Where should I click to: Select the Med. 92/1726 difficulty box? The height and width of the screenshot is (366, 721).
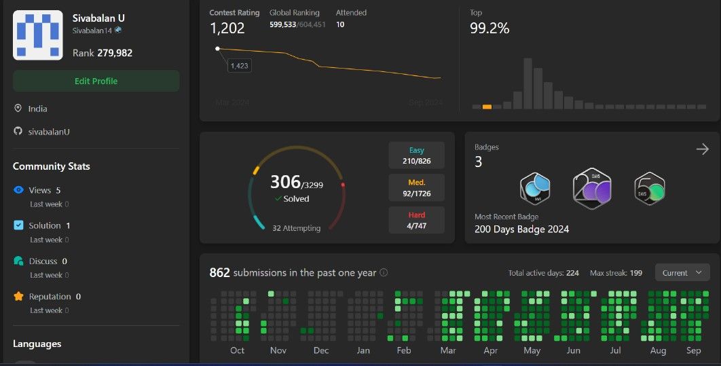tap(417, 187)
